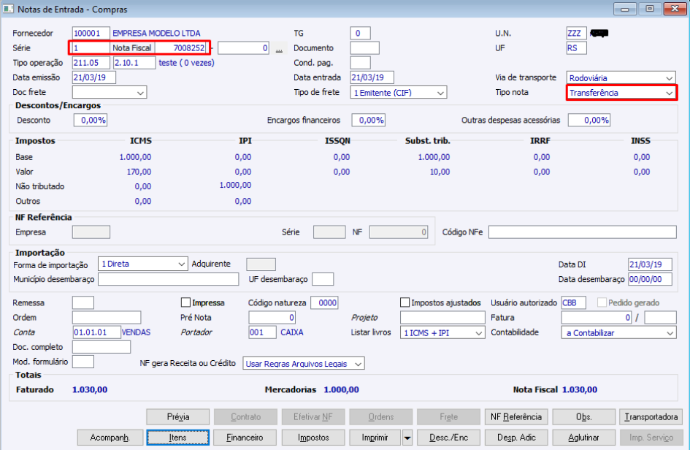Image resolution: width=690 pixels, height=450 pixels.
Task: Click the Data emissão field
Action: pyautogui.click(x=94, y=77)
